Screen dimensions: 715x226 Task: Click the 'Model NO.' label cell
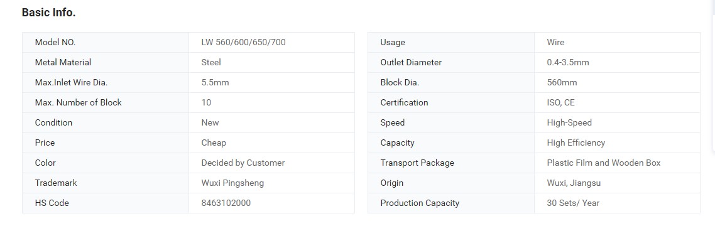(106, 43)
